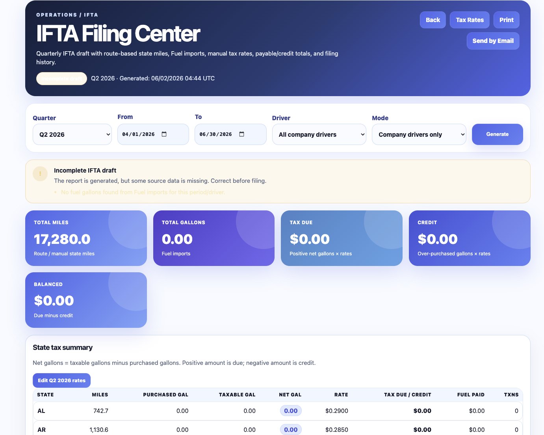Click the State tax summary heading
544x435 pixels.
point(63,348)
